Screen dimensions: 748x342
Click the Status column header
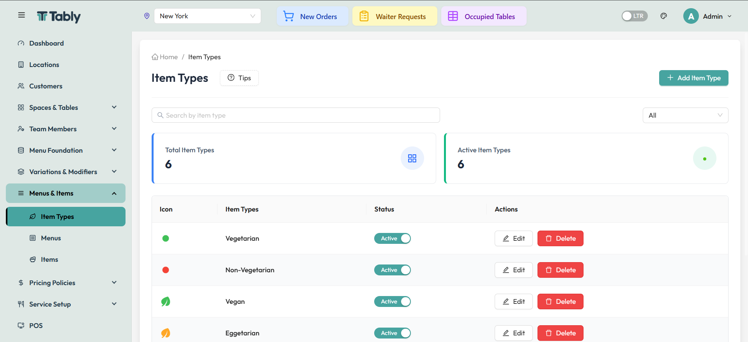pyautogui.click(x=384, y=209)
